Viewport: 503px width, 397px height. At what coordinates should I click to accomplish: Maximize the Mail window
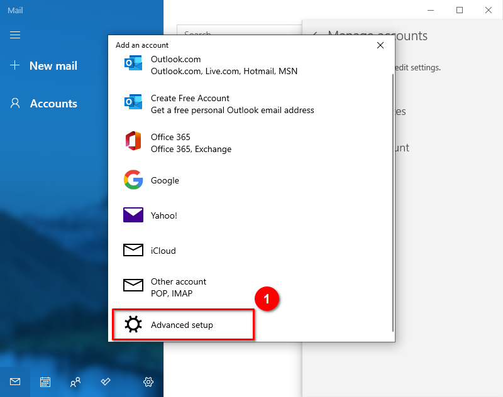tap(460, 10)
